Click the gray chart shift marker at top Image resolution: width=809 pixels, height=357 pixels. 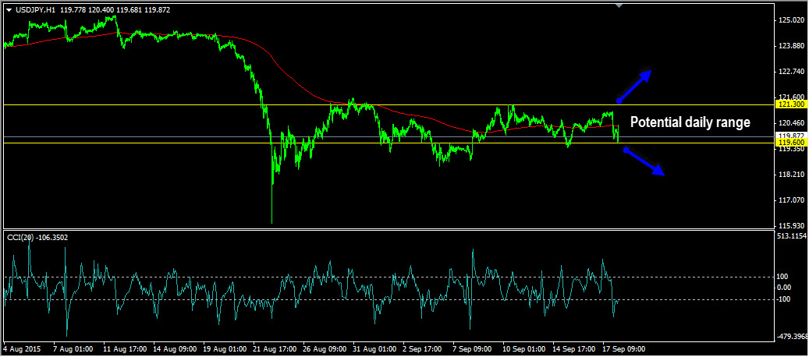pos(619,5)
